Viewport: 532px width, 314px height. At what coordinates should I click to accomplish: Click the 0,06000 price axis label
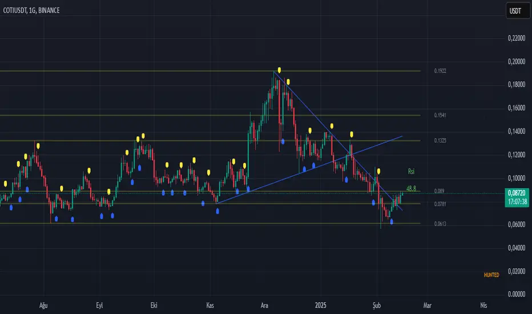click(x=517, y=224)
